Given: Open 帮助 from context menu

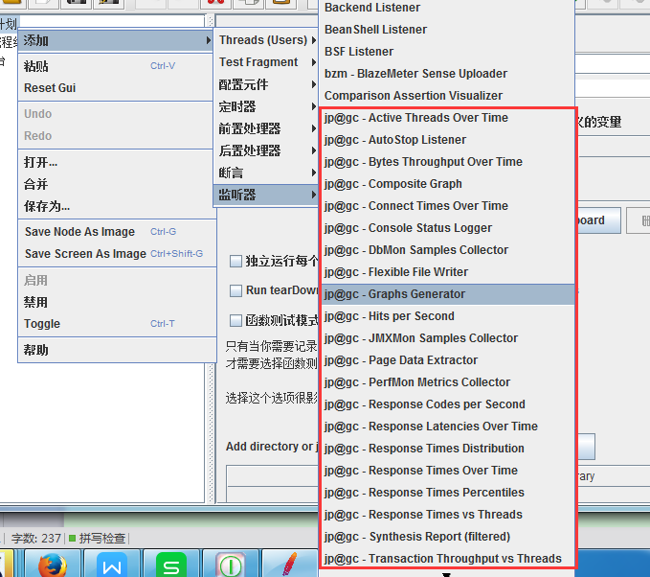Looking at the screenshot, I should pos(116,350).
